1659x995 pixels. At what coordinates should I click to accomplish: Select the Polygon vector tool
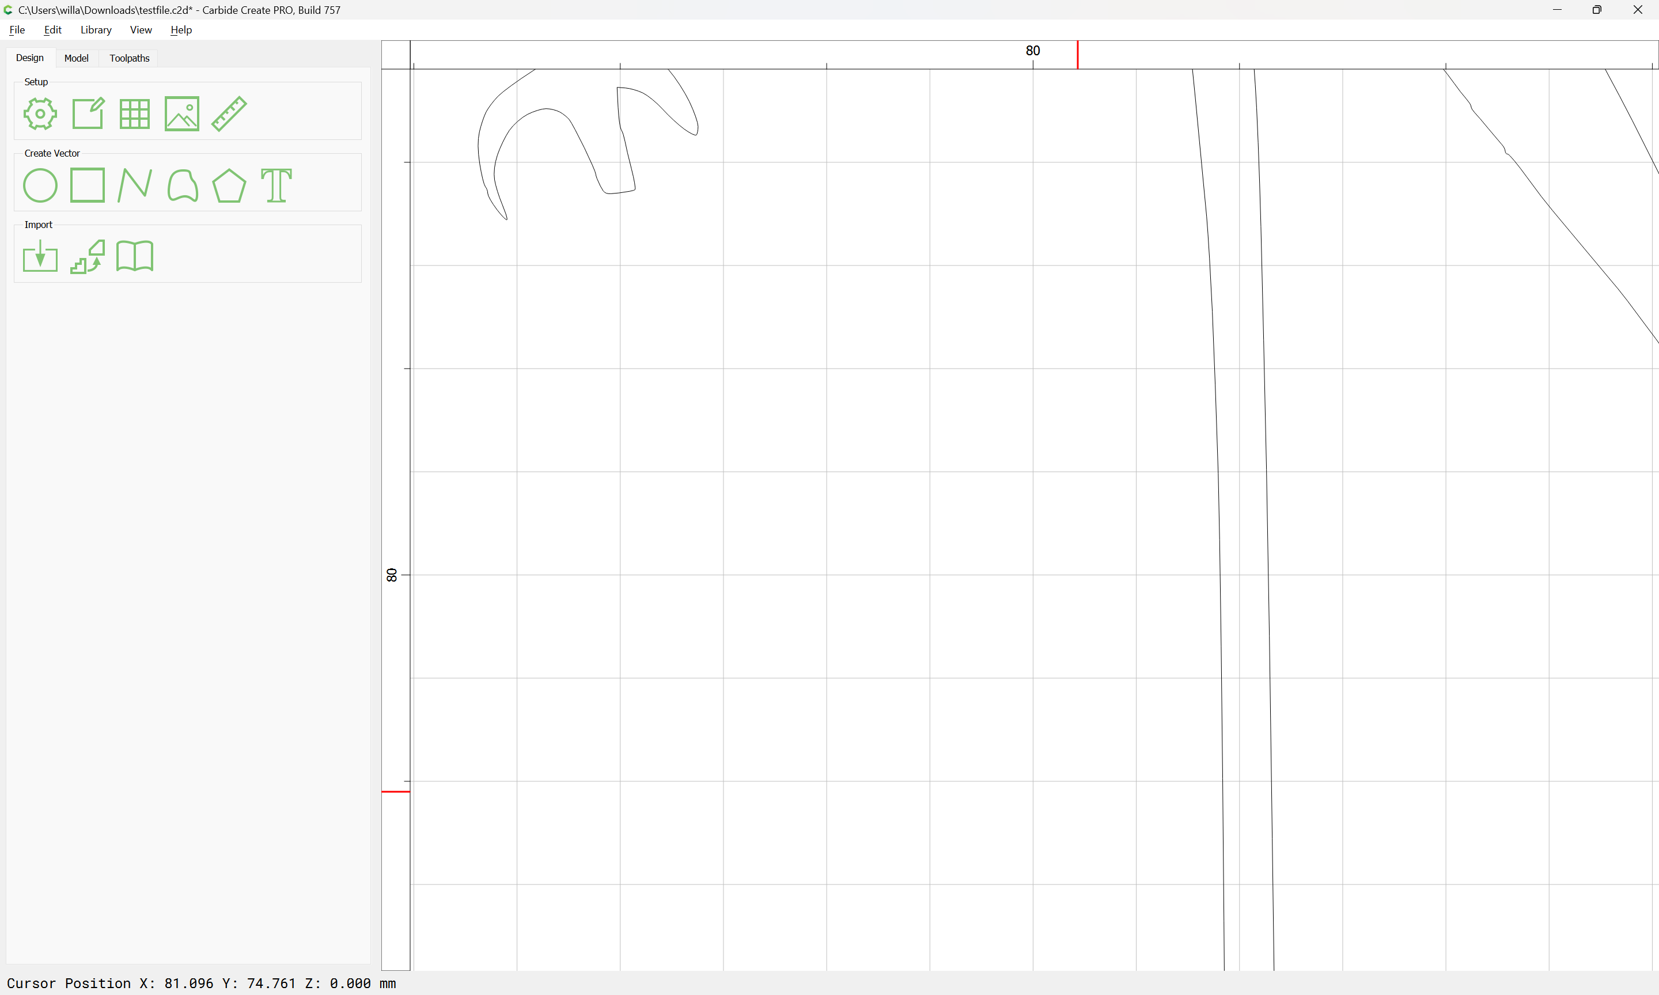click(x=229, y=186)
